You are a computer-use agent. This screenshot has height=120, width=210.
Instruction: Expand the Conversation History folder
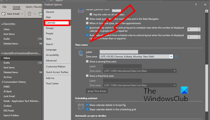pos(2,82)
